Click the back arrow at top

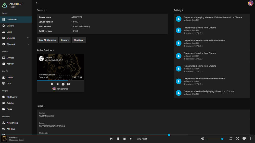click(36, 3)
